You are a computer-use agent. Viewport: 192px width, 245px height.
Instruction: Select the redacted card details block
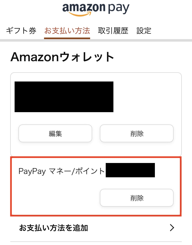(64, 97)
